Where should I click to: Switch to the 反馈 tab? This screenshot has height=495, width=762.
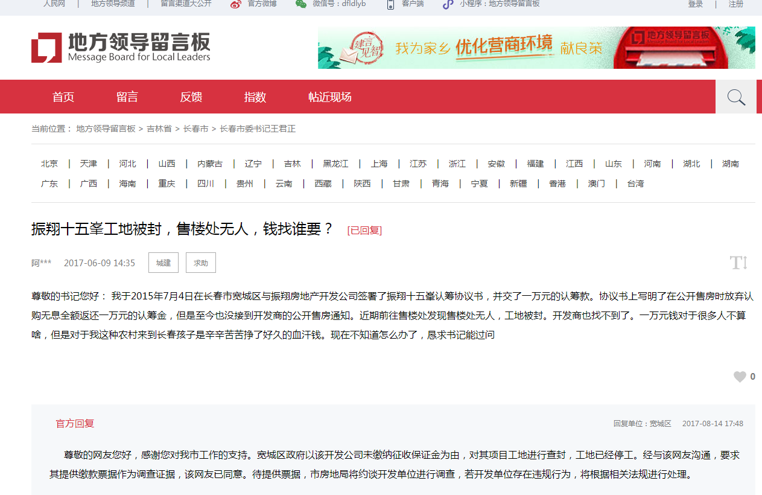pos(191,97)
